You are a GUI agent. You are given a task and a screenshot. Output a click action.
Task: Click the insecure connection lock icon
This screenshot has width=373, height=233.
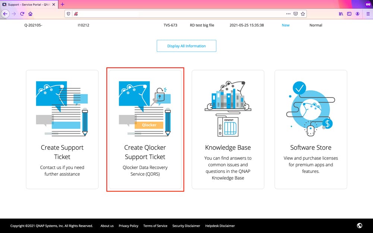point(76,14)
